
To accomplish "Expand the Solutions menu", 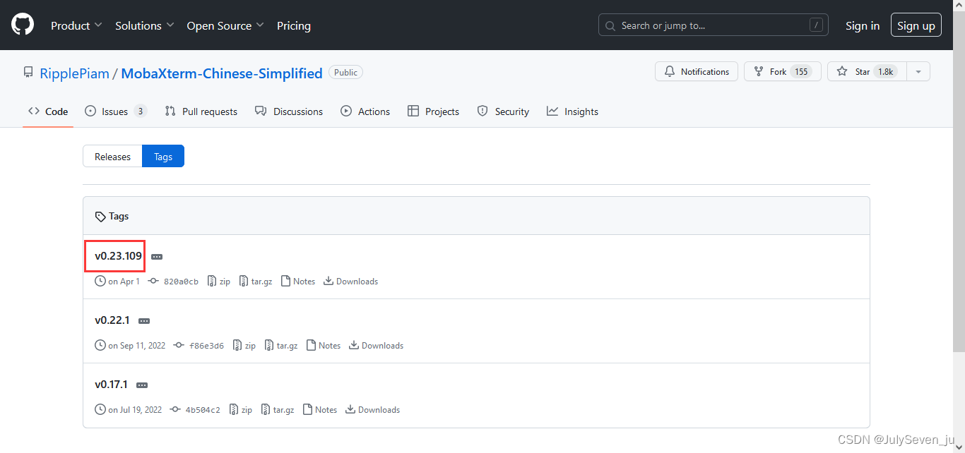I will tap(145, 25).
